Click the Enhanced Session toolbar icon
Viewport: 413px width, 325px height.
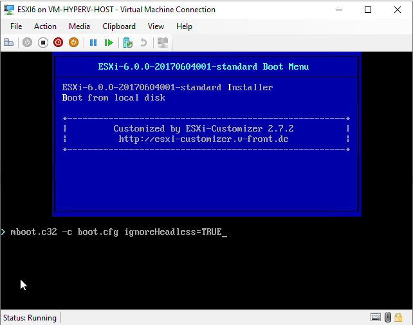point(163,43)
